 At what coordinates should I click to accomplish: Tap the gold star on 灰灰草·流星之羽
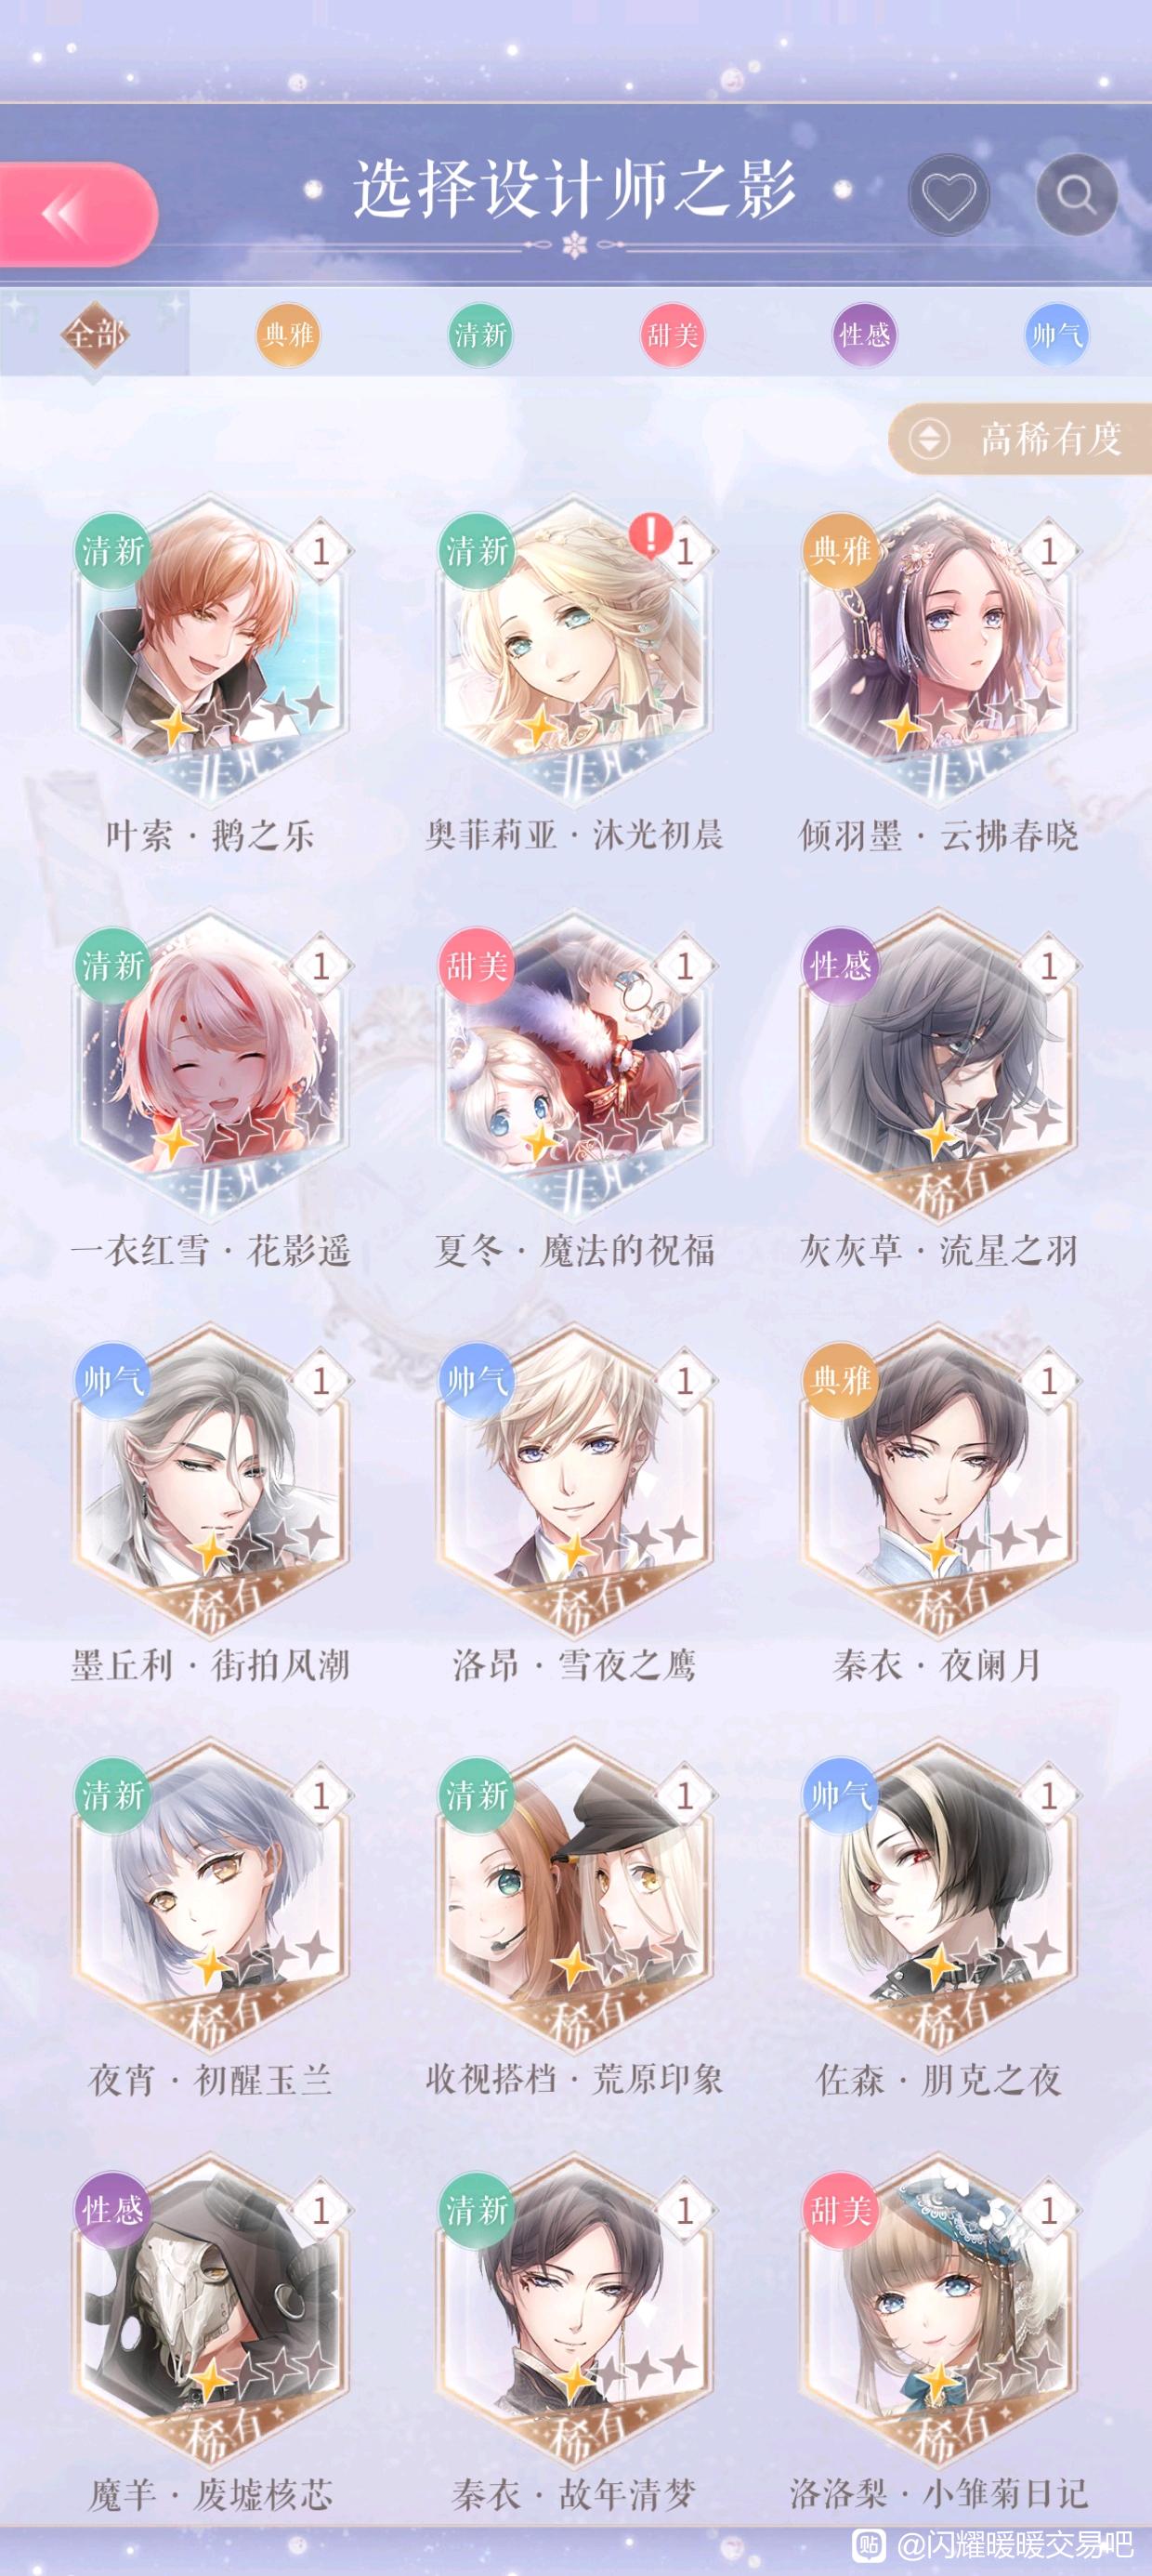tap(938, 1137)
